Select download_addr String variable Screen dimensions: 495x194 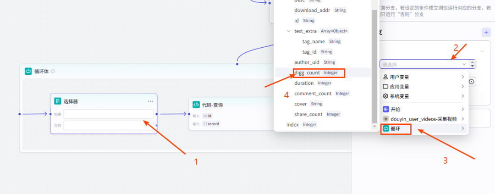click(x=320, y=10)
